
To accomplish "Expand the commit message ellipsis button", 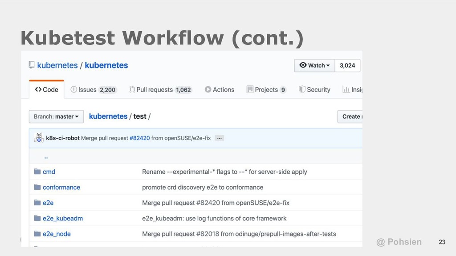I will pyautogui.click(x=219, y=138).
